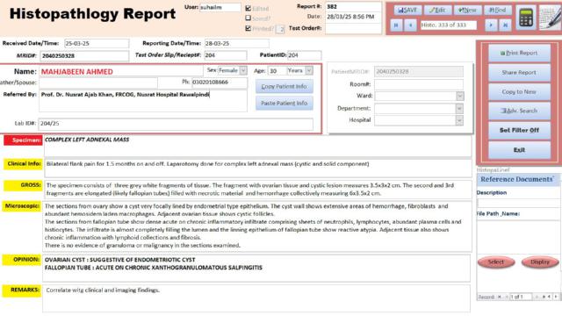Click into the Room# input field
Image resolution: width=562 pixels, height=316 pixels.
[419, 84]
